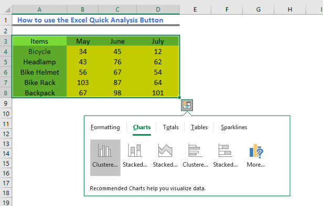Viewport: 323px width, 206px height.
Task: Select column C header
Action: [x=117, y=9]
